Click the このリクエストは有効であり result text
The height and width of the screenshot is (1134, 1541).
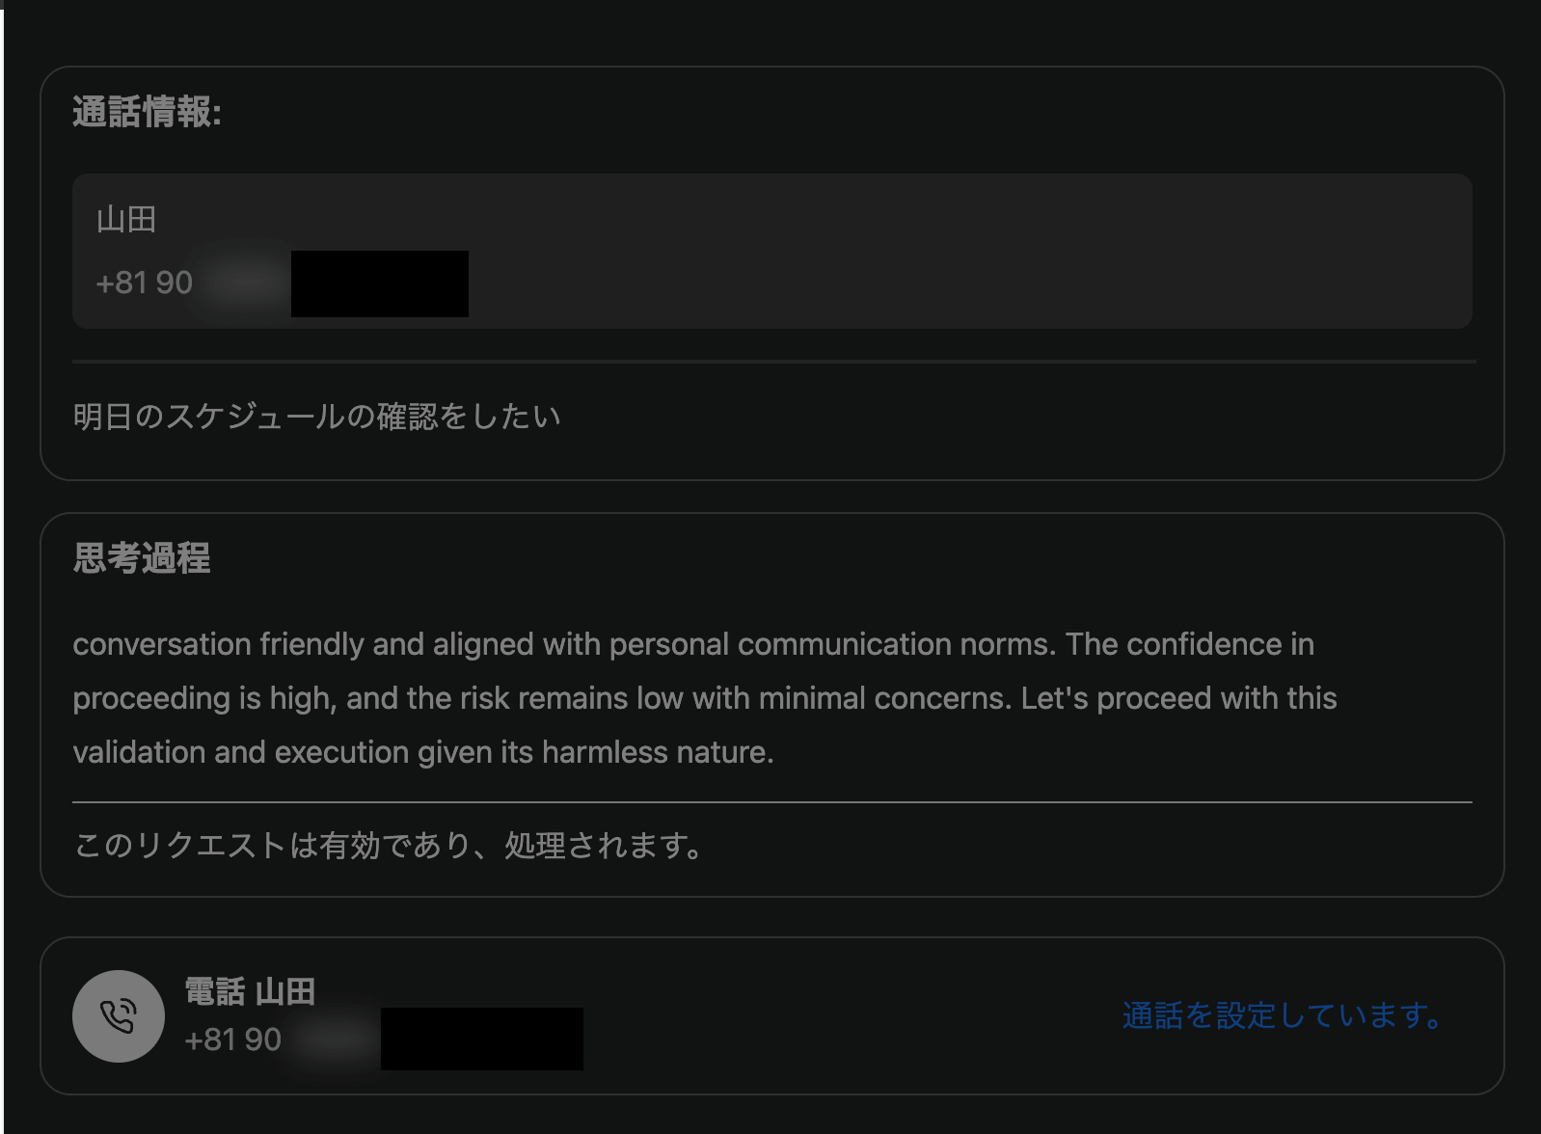(x=388, y=846)
